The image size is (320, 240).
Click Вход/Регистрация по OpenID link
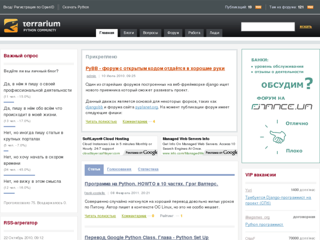click(29, 7)
